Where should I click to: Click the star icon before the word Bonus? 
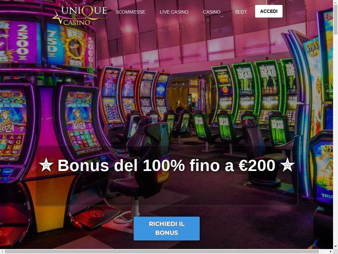pyautogui.click(x=46, y=165)
